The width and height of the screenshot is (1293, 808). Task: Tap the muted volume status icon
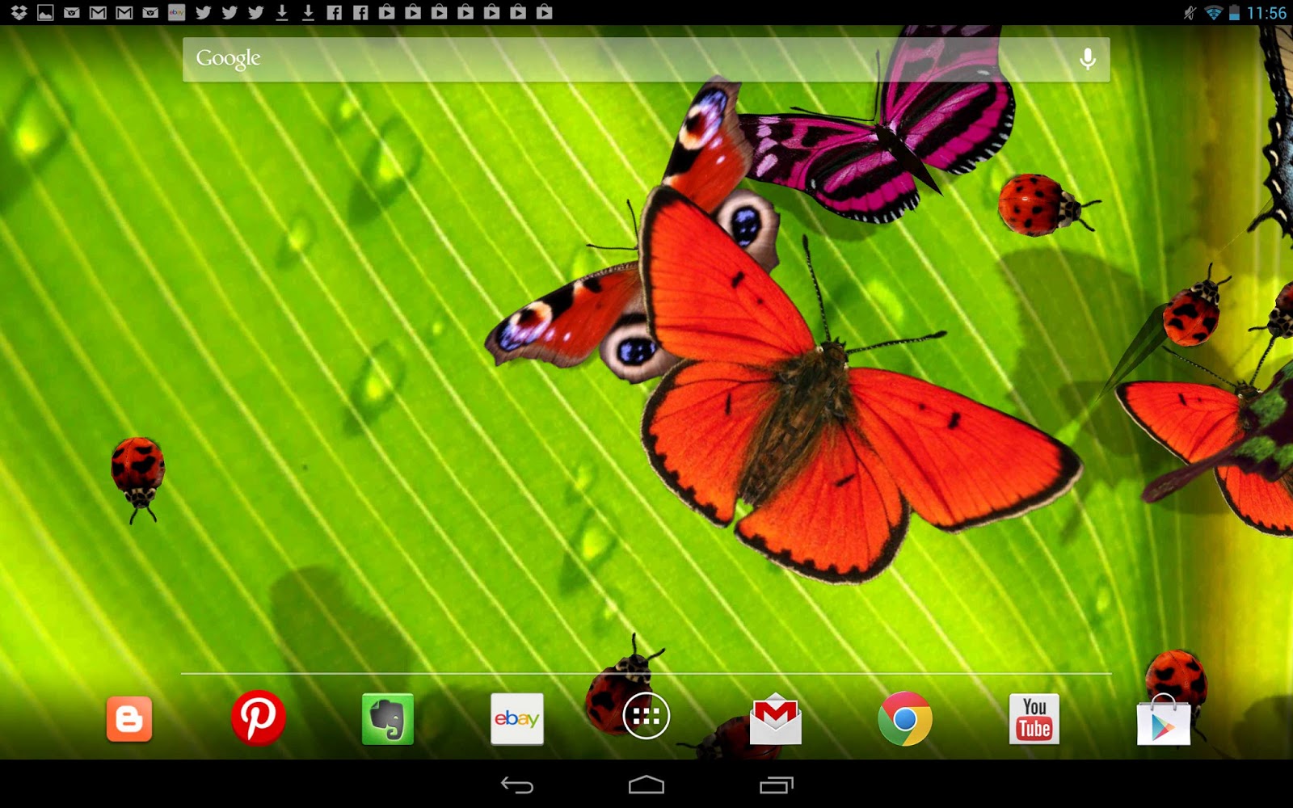(x=1190, y=12)
